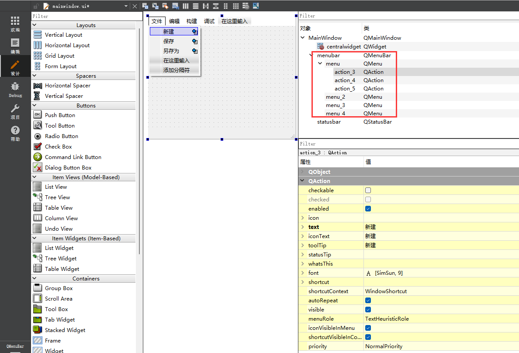Uncheck the iconVisibleInMenu checkbox
Viewport: 519px width, 353px height.
[x=368, y=328]
